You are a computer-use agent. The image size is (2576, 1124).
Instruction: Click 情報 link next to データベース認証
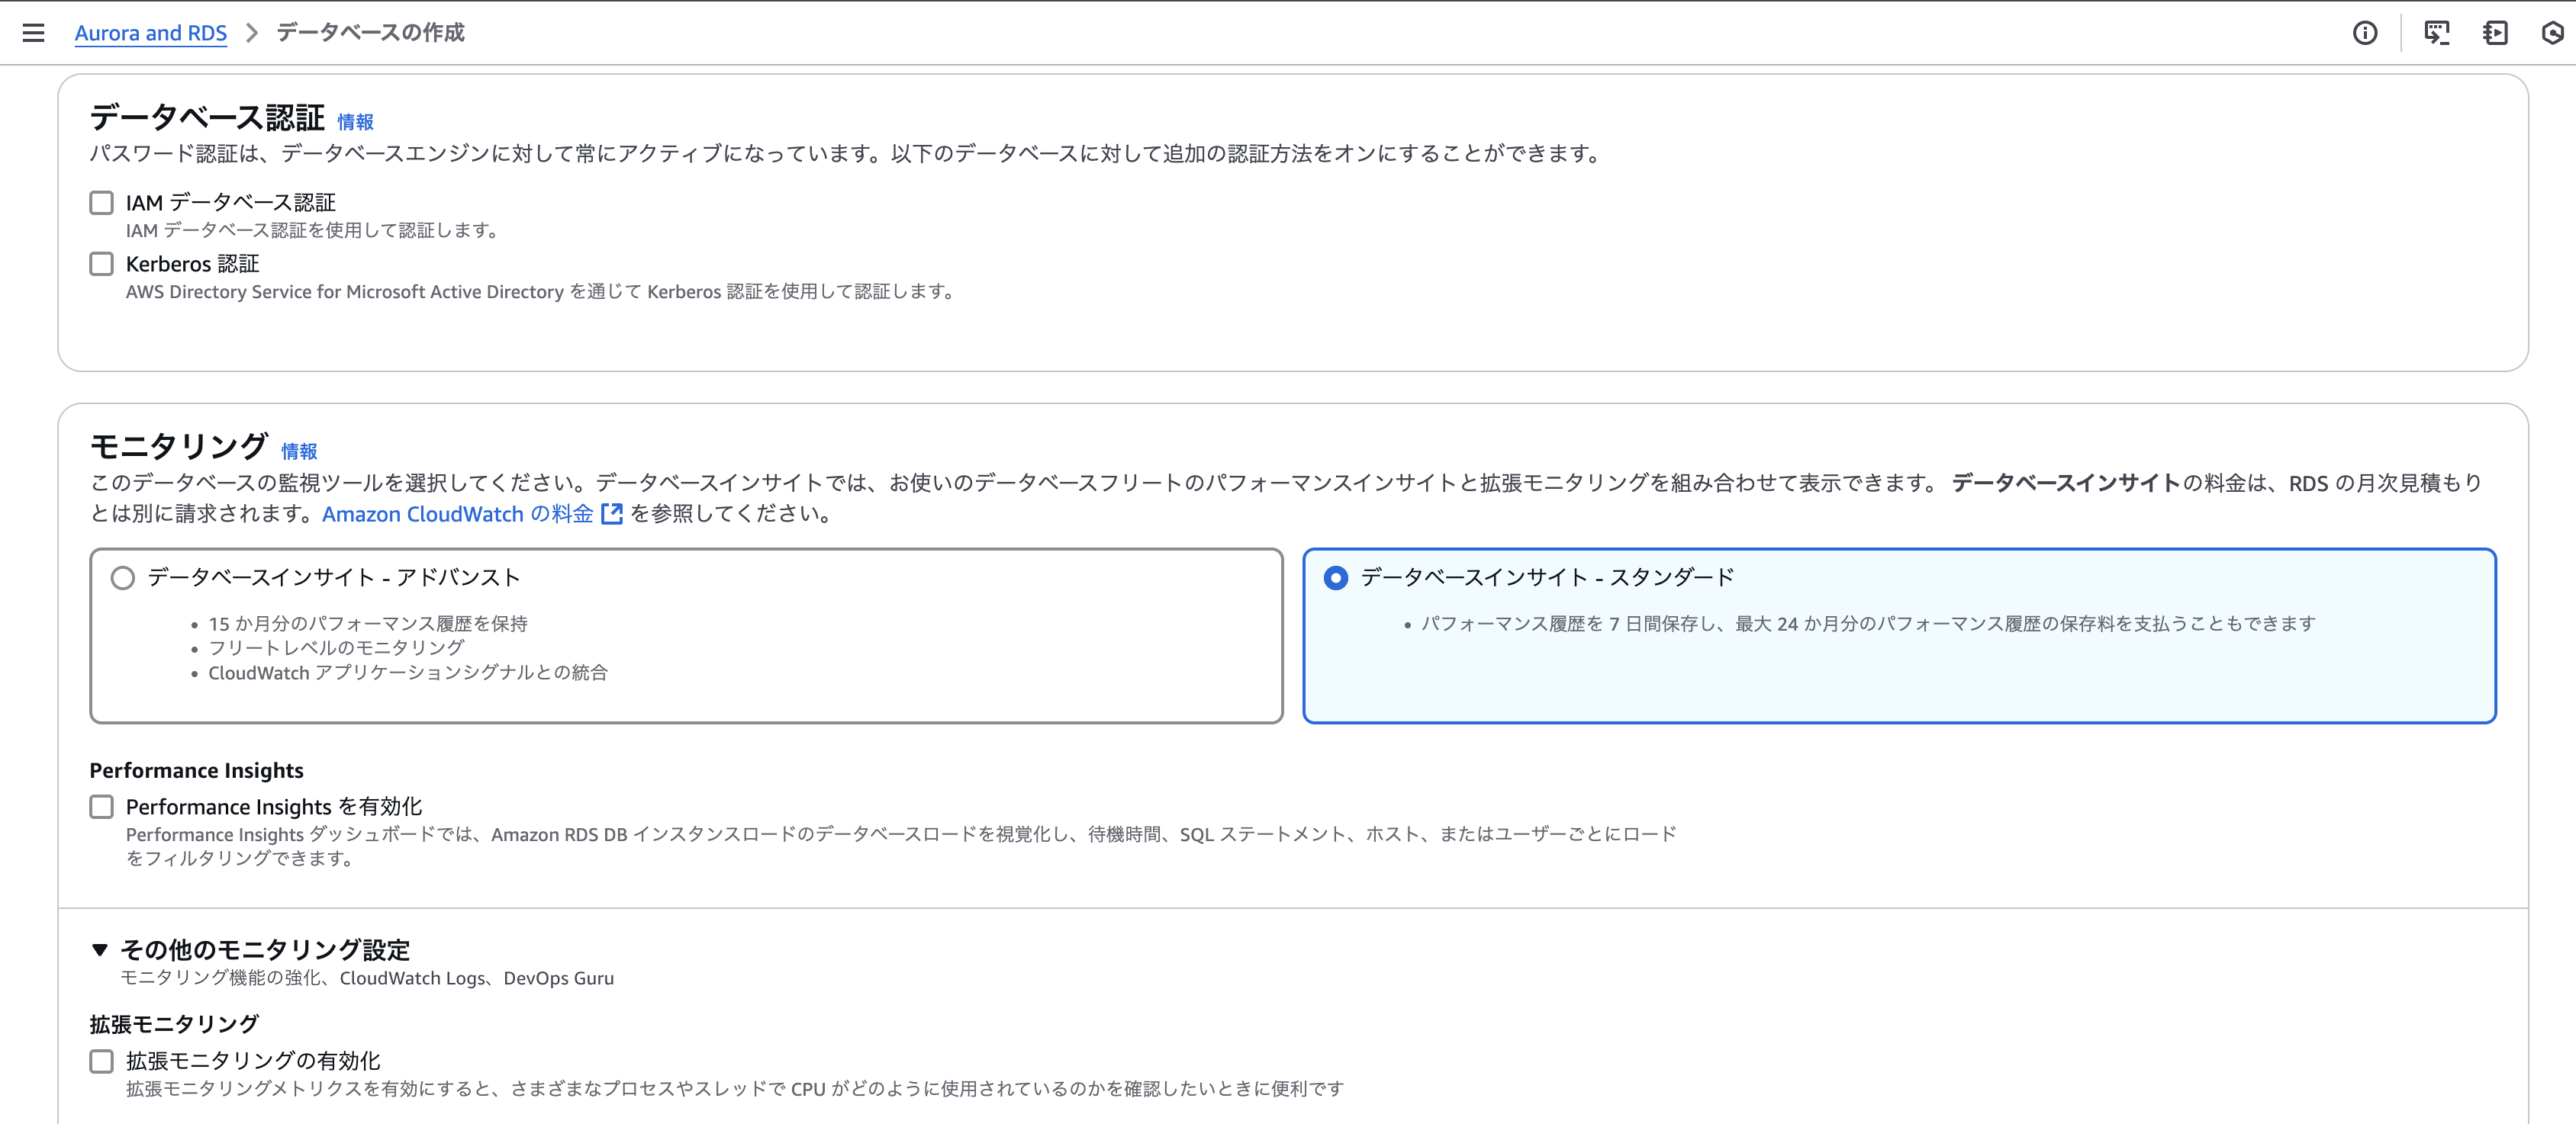355,122
